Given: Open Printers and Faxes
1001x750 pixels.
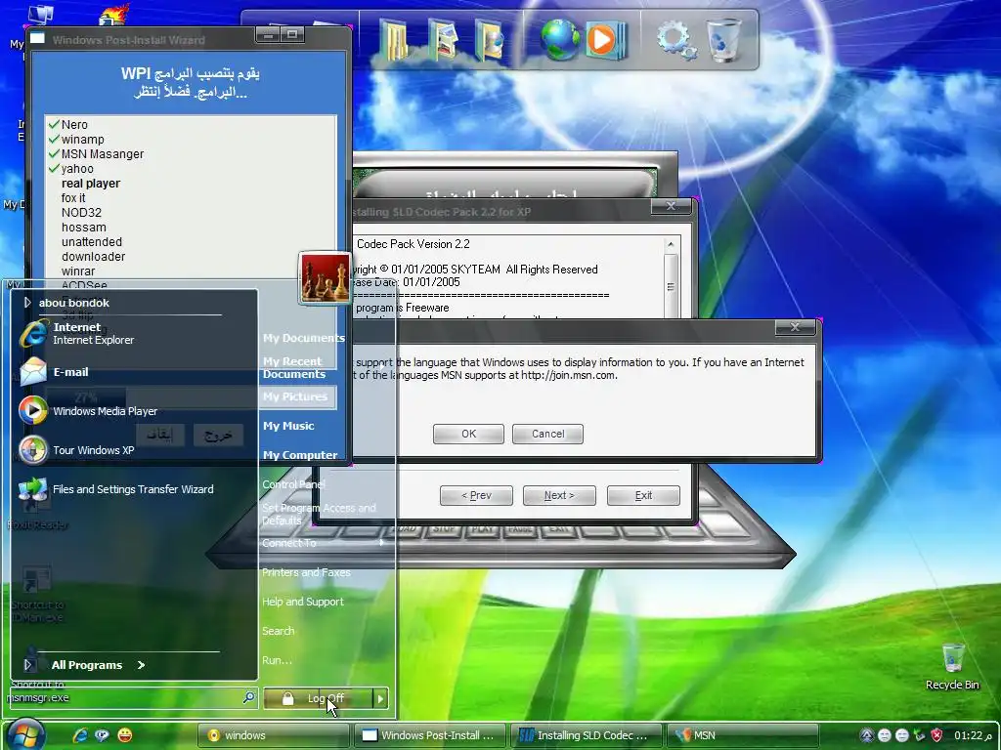Looking at the screenshot, I should (306, 572).
